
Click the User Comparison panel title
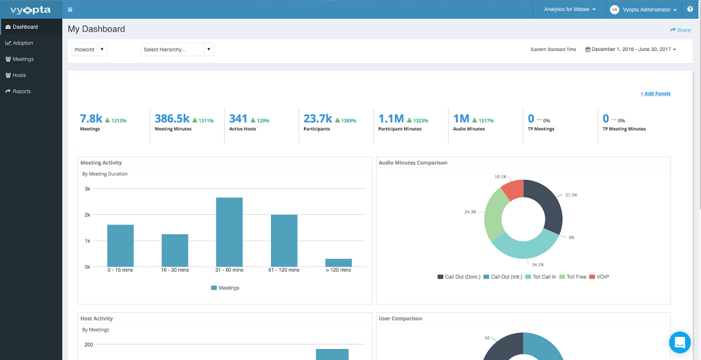click(x=401, y=319)
